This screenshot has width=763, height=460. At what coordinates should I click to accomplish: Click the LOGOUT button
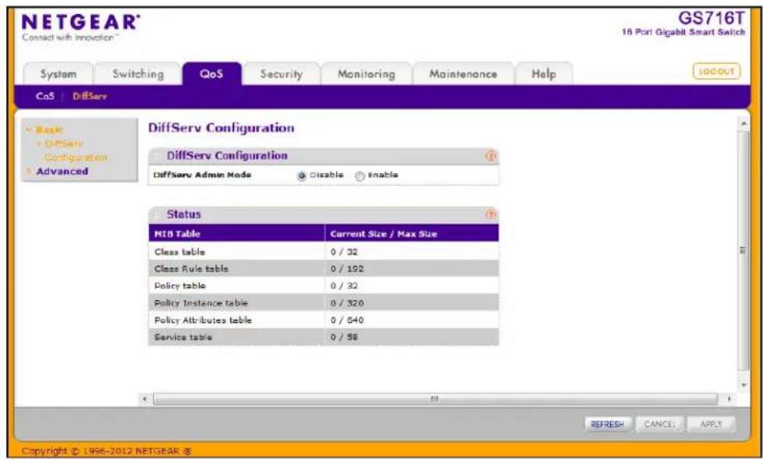tap(716, 72)
